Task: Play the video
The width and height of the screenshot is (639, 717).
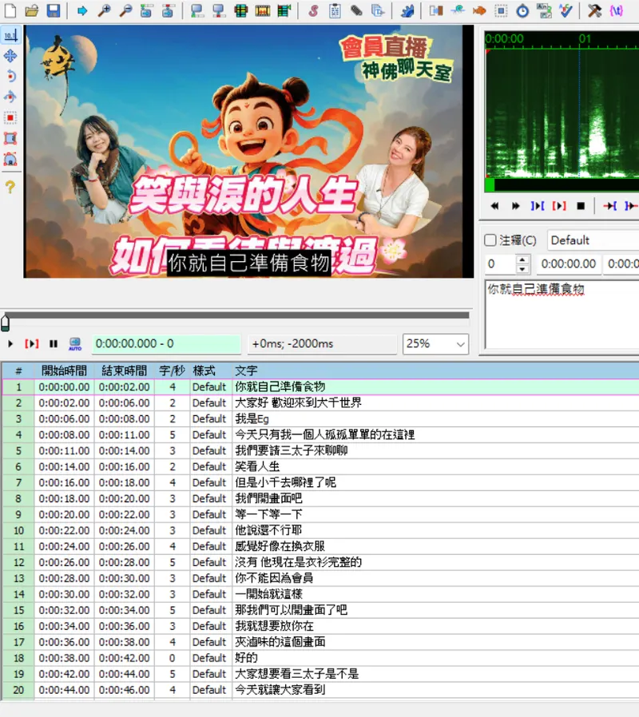Action: (x=10, y=344)
